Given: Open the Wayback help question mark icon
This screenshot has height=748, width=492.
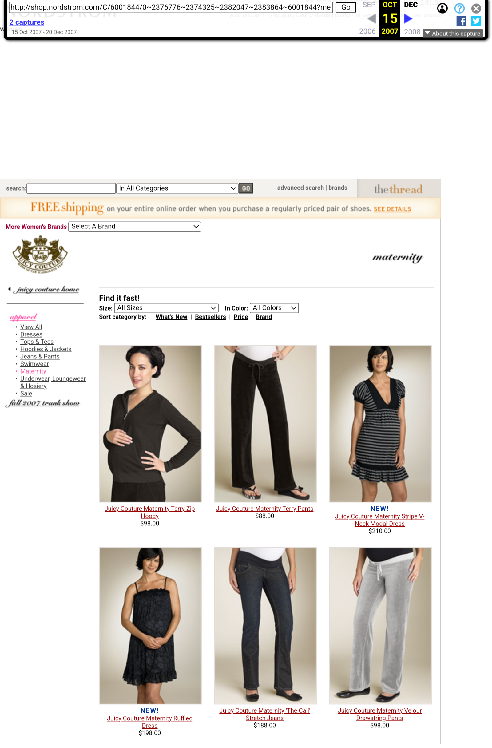Looking at the screenshot, I should point(459,8).
